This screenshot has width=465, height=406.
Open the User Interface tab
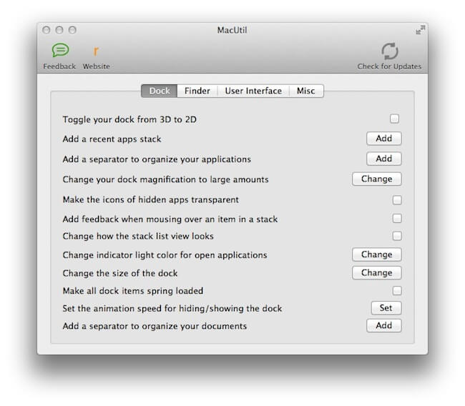tap(253, 91)
